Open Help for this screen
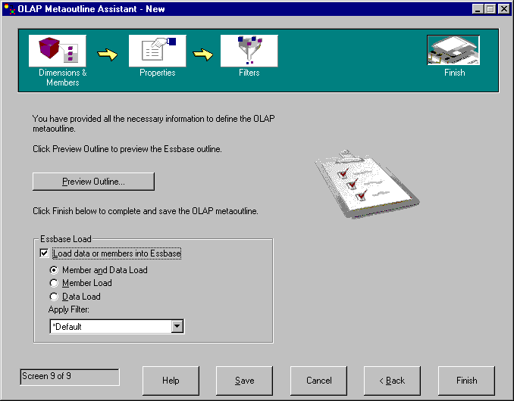 (171, 381)
